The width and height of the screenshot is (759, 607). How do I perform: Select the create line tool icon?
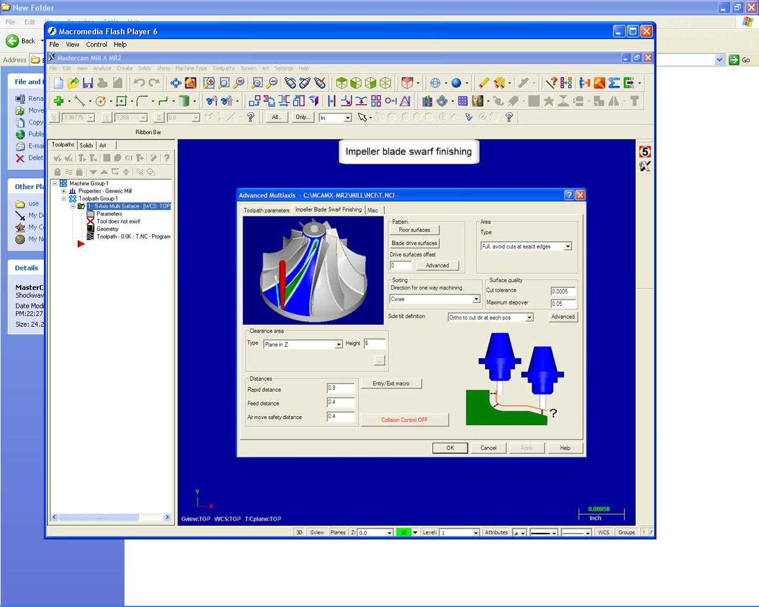[x=79, y=101]
